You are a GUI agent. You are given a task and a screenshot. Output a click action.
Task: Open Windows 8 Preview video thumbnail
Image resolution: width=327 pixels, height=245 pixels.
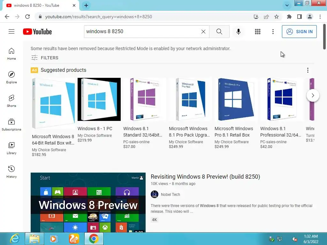coord(88,202)
